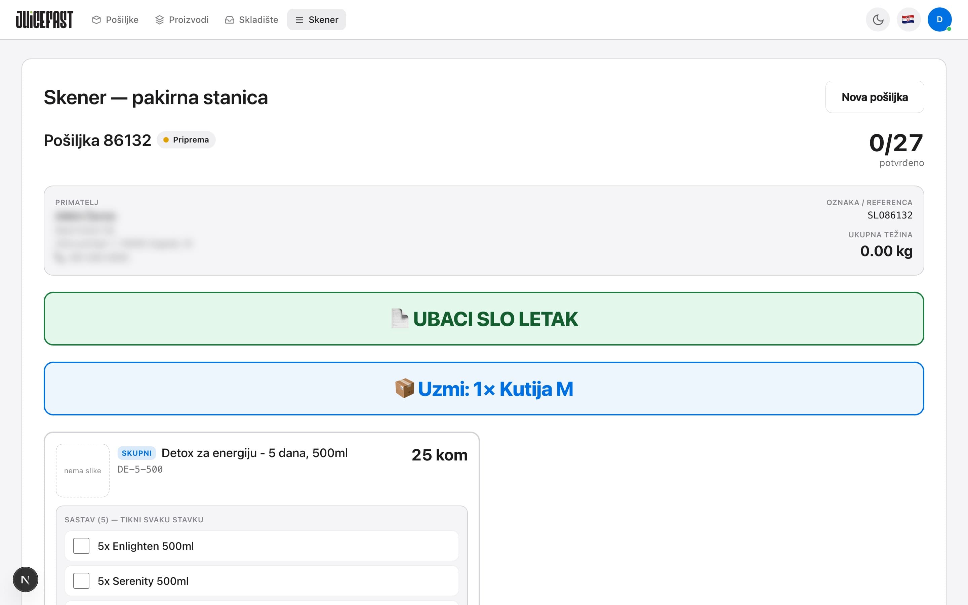The height and width of the screenshot is (605, 968).
Task: Click the document icon in leaflet banner
Action: [400, 319]
